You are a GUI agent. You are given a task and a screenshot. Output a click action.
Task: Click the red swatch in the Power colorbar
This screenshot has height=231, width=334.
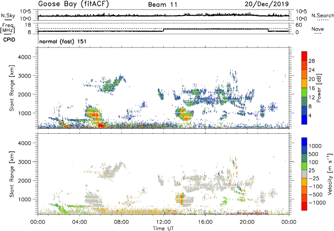[x=304, y=56]
